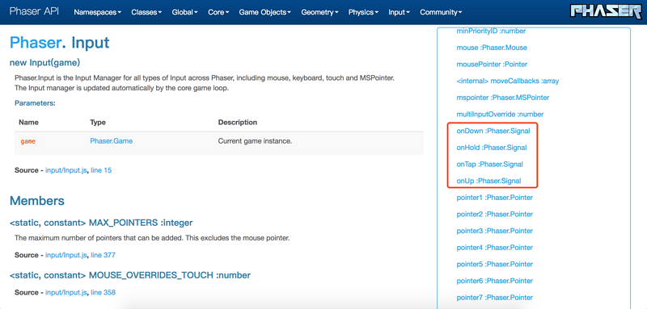
Task: Click the 'new Input(game)' constructor heading
Action: 44,63
